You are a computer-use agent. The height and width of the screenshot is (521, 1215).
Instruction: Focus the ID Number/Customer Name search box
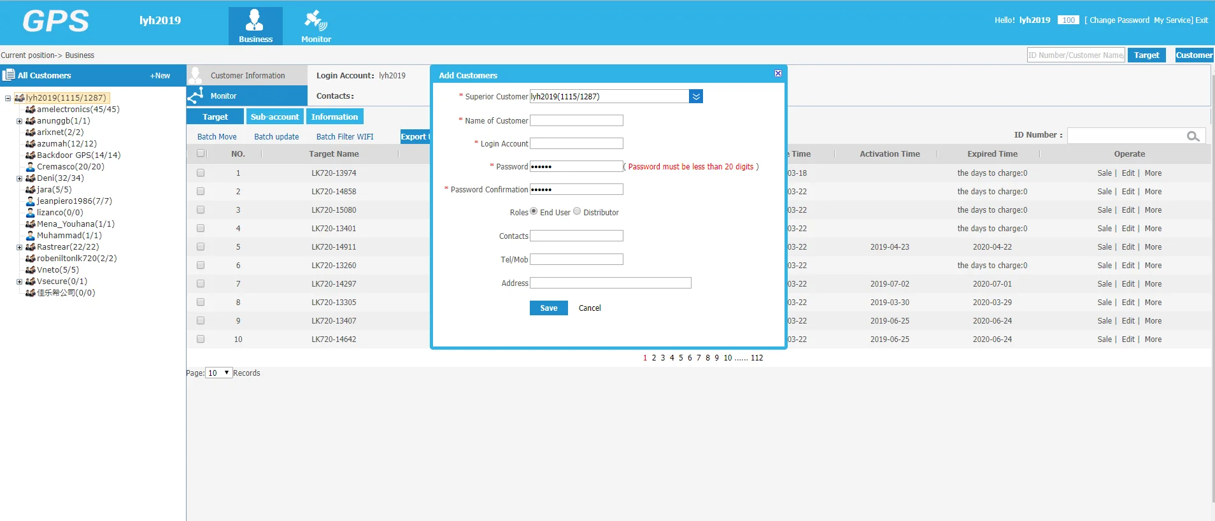pyautogui.click(x=1076, y=55)
